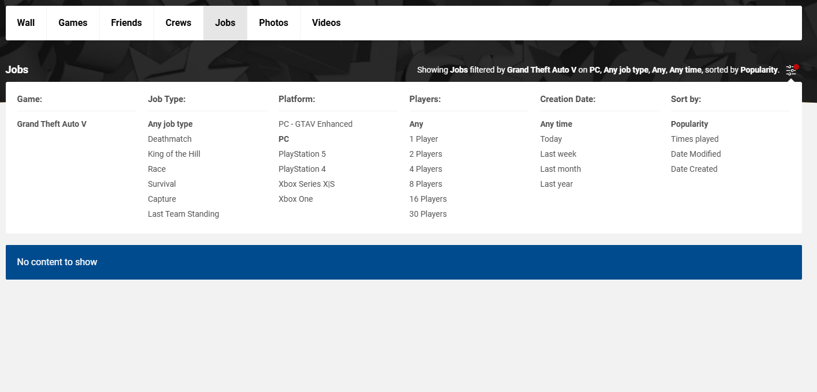Filter by 8 Players
This screenshot has width=817, height=392.
tap(426, 184)
